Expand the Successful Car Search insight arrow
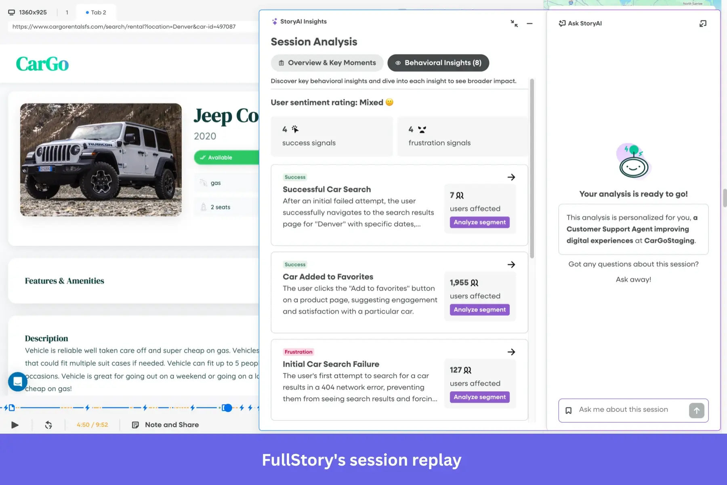This screenshot has width=727, height=485. pos(511,177)
